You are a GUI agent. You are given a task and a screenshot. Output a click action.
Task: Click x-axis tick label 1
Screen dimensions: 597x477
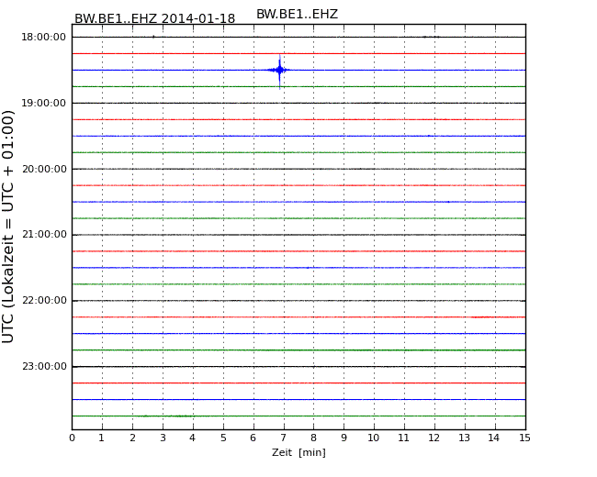[101, 438]
